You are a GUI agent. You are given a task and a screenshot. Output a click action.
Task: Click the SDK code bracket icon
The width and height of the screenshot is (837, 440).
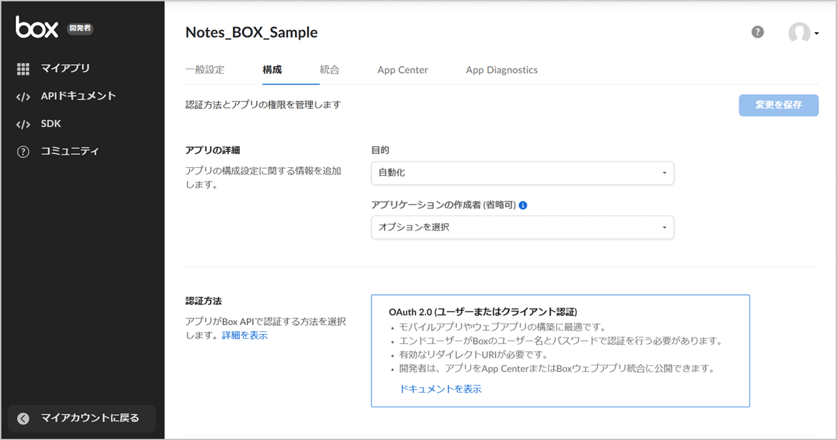click(x=23, y=124)
